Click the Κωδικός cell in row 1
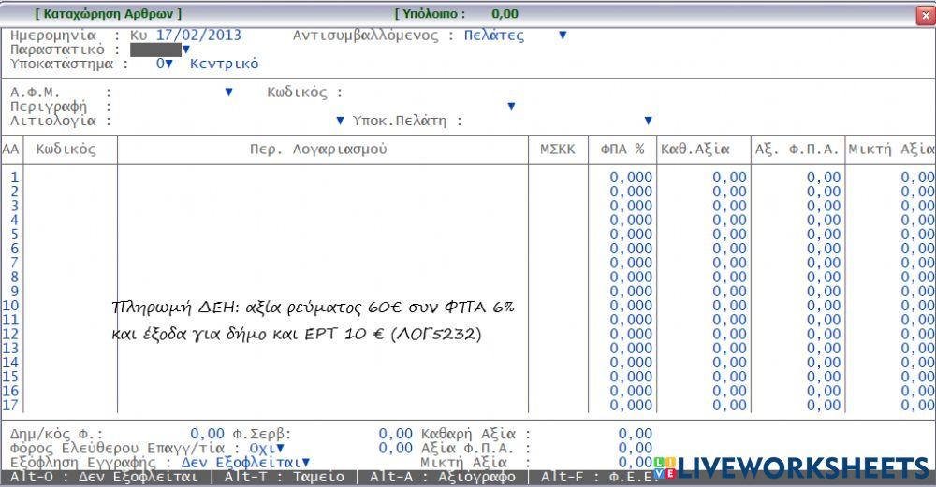936x487 pixels. (x=70, y=177)
